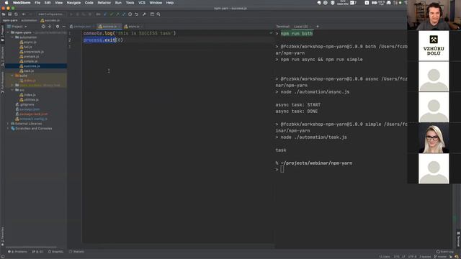Collapse the automation folder
The height and width of the screenshot is (259, 461).
(x=12, y=37)
